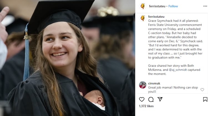Follow the ferrisstateu account

[x=173, y=6]
